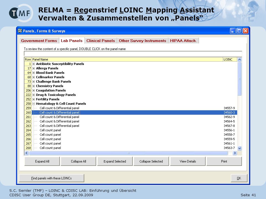Expand Cellmarker Panels node
Image resolution: width=266 pixels, height=199 pixels.
[x=34, y=77]
